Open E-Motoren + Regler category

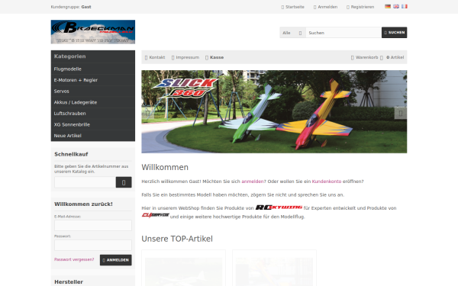(x=93, y=80)
